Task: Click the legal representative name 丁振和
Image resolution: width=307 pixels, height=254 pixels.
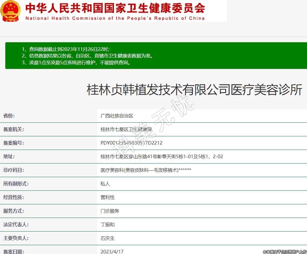Action: click(x=108, y=224)
